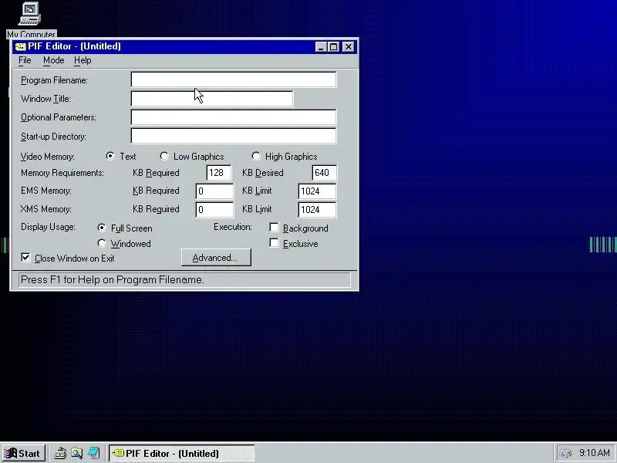
Task: Click the Optional Parameters input field
Action: pos(234,117)
